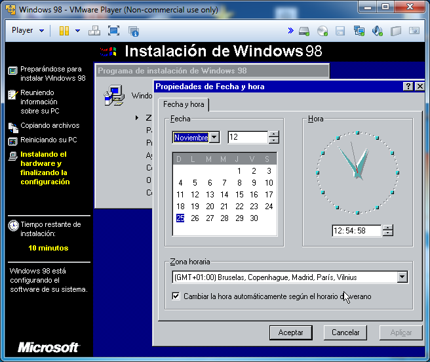Click the sound card device icon
430x362 pixels.
[x=377, y=31]
